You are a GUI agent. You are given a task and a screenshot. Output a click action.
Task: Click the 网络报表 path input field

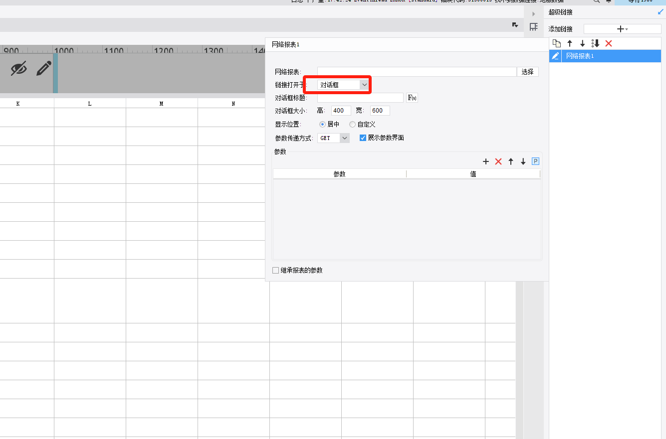tap(417, 72)
